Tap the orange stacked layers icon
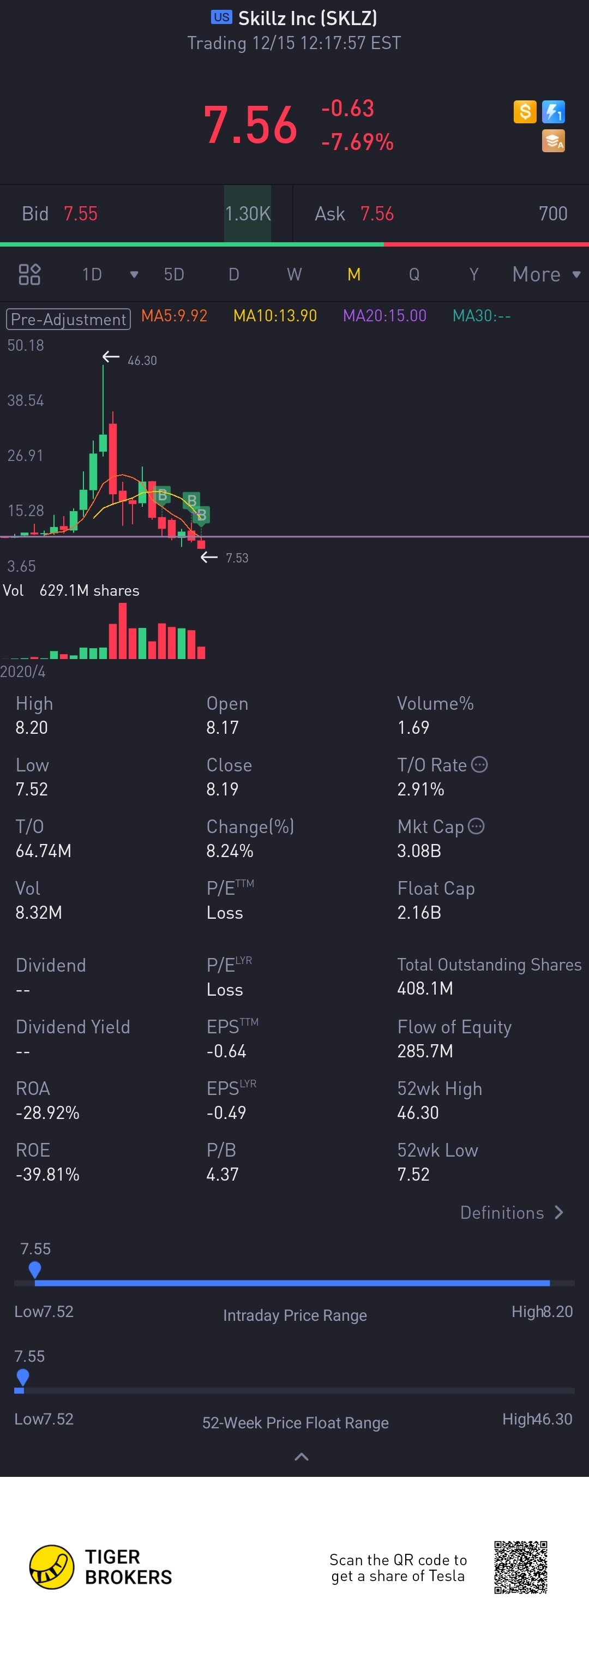 tap(553, 140)
